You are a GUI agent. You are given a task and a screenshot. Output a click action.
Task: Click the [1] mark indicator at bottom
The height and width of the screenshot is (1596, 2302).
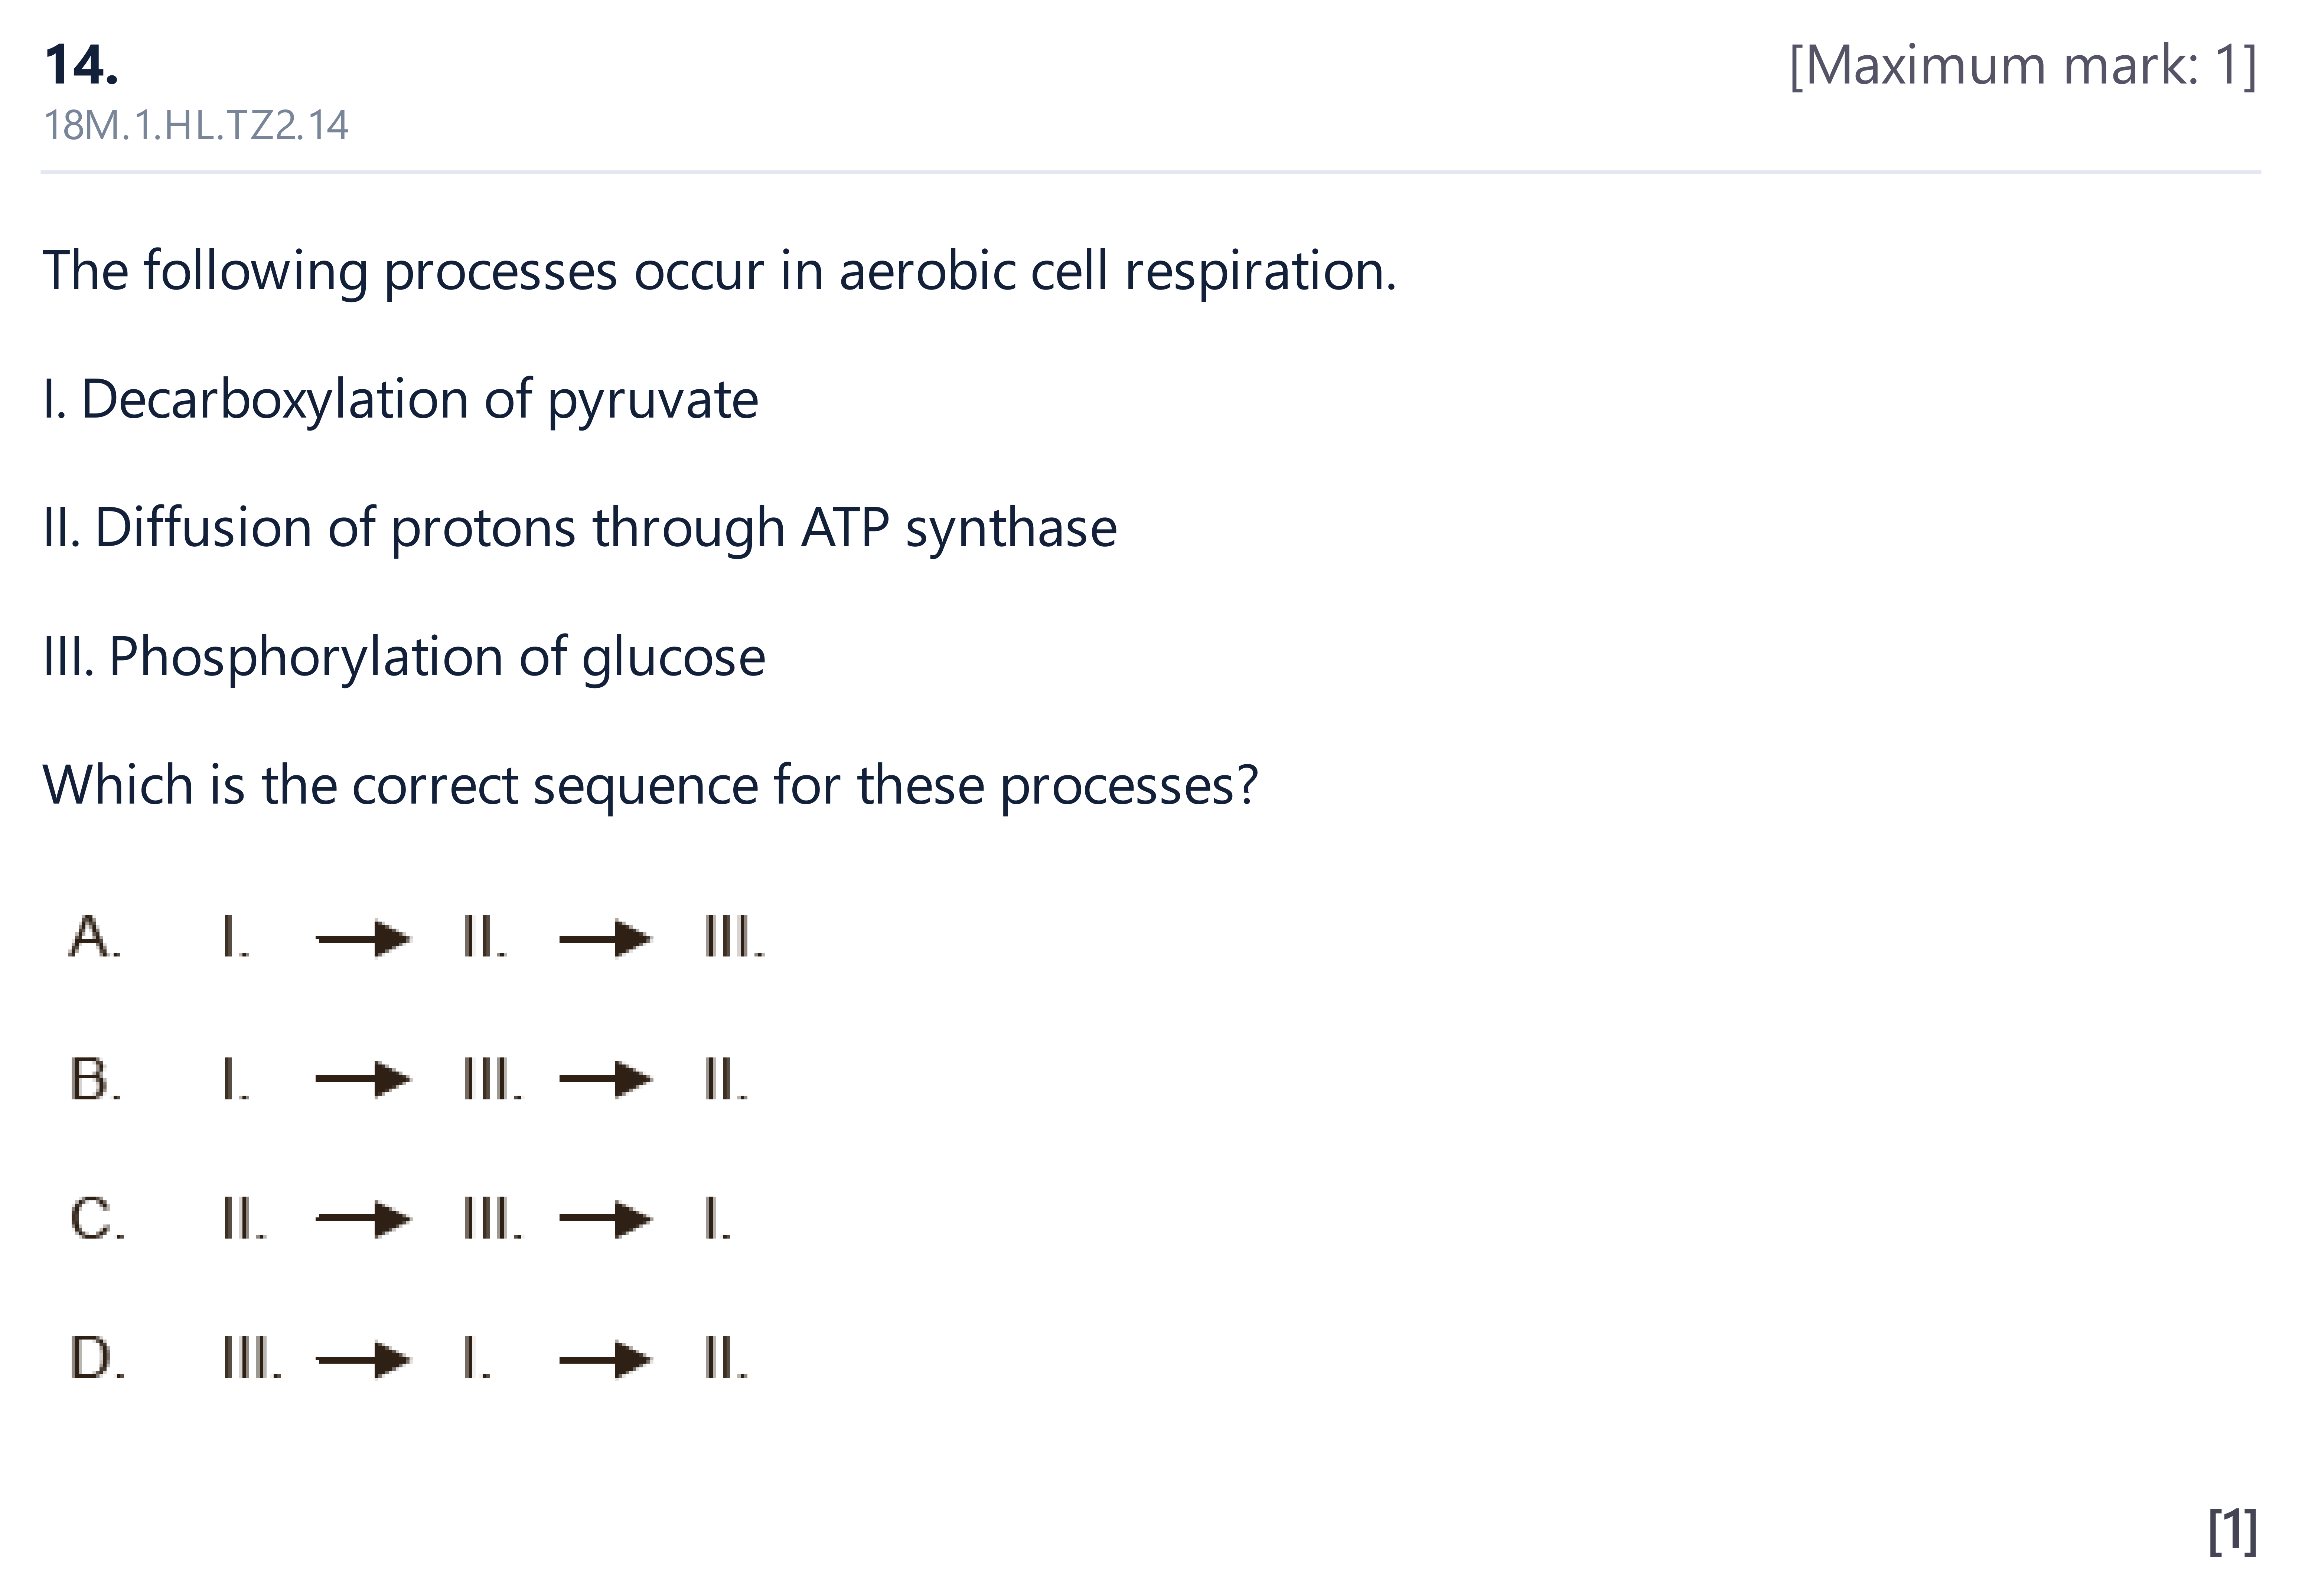pos(2232,1531)
